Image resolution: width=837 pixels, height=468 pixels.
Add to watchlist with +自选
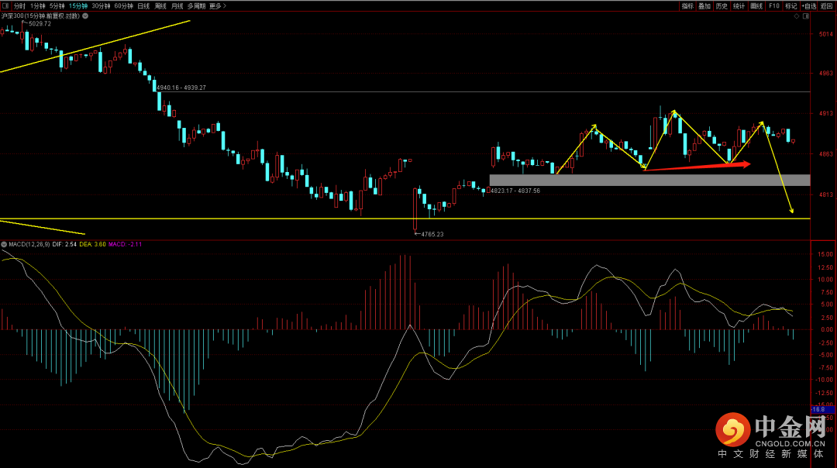pos(809,5)
